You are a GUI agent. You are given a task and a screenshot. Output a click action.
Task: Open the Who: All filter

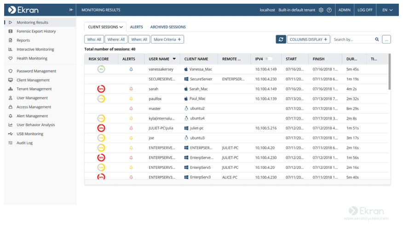(x=94, y=39)
